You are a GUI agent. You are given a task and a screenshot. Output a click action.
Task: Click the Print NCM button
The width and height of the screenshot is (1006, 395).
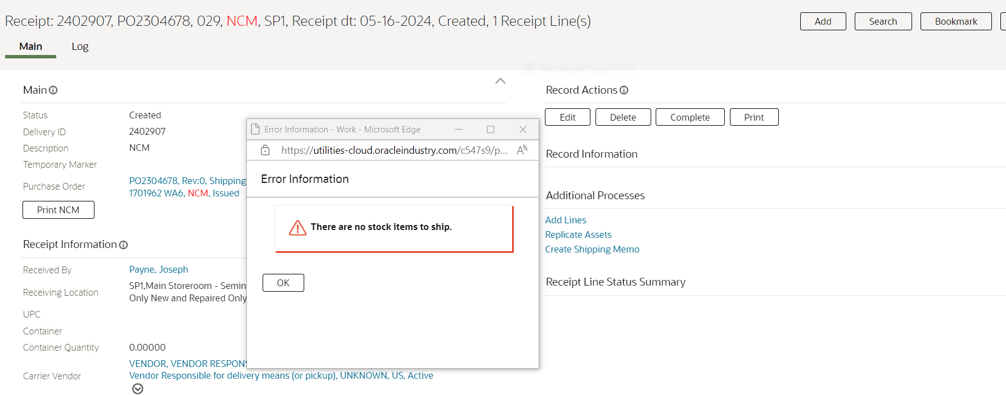point(58,210)
